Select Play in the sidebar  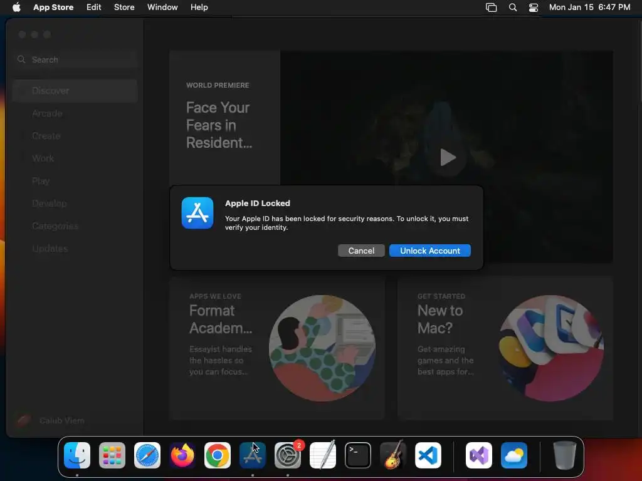(x=75, y=181)
